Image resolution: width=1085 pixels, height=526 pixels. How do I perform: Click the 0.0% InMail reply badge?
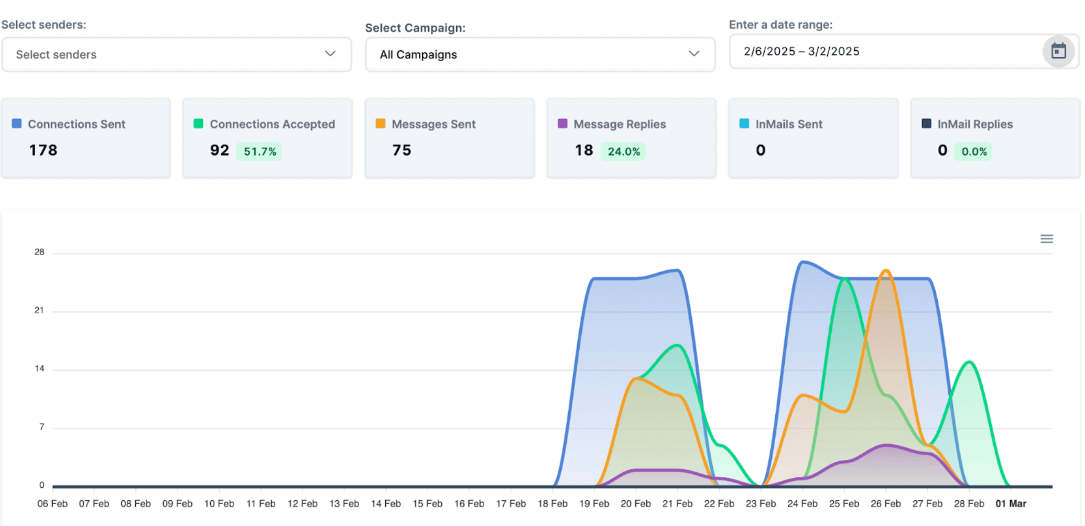pyautogui.click(x=973, y=151)
